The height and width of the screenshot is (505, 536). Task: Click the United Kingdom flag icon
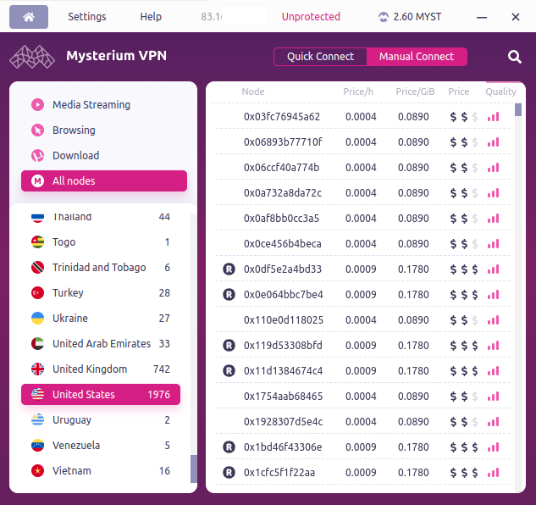[x=37, y=369]
